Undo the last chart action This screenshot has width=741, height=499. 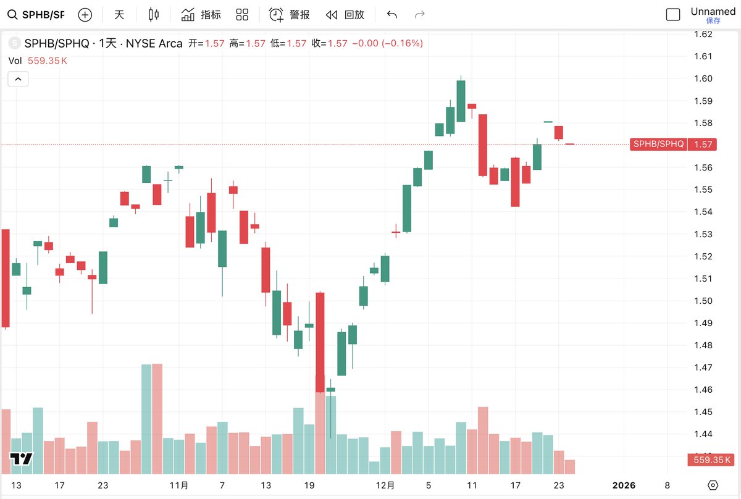(391, 15)
